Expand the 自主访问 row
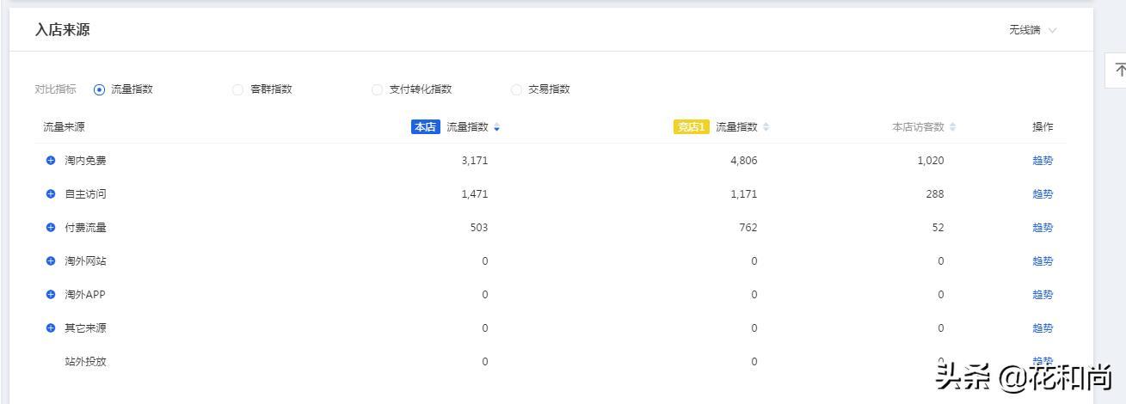The image size is (1126, 404). click(51, 193)
